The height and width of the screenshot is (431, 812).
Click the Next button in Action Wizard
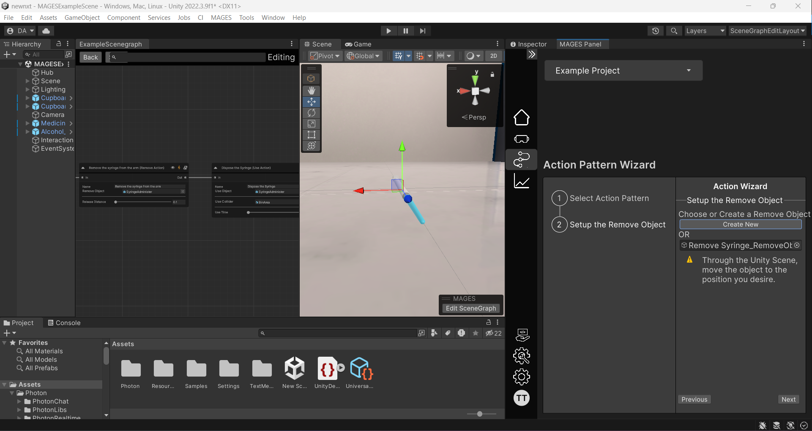pyautogui.click(x=788, y=399)
